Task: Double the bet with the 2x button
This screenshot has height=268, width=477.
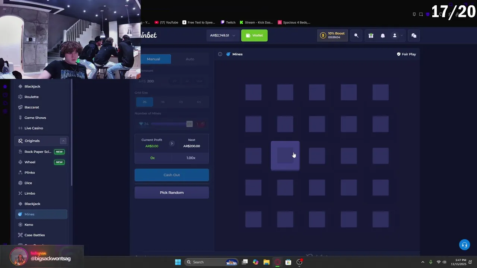Action: click(x=187, y=81)
